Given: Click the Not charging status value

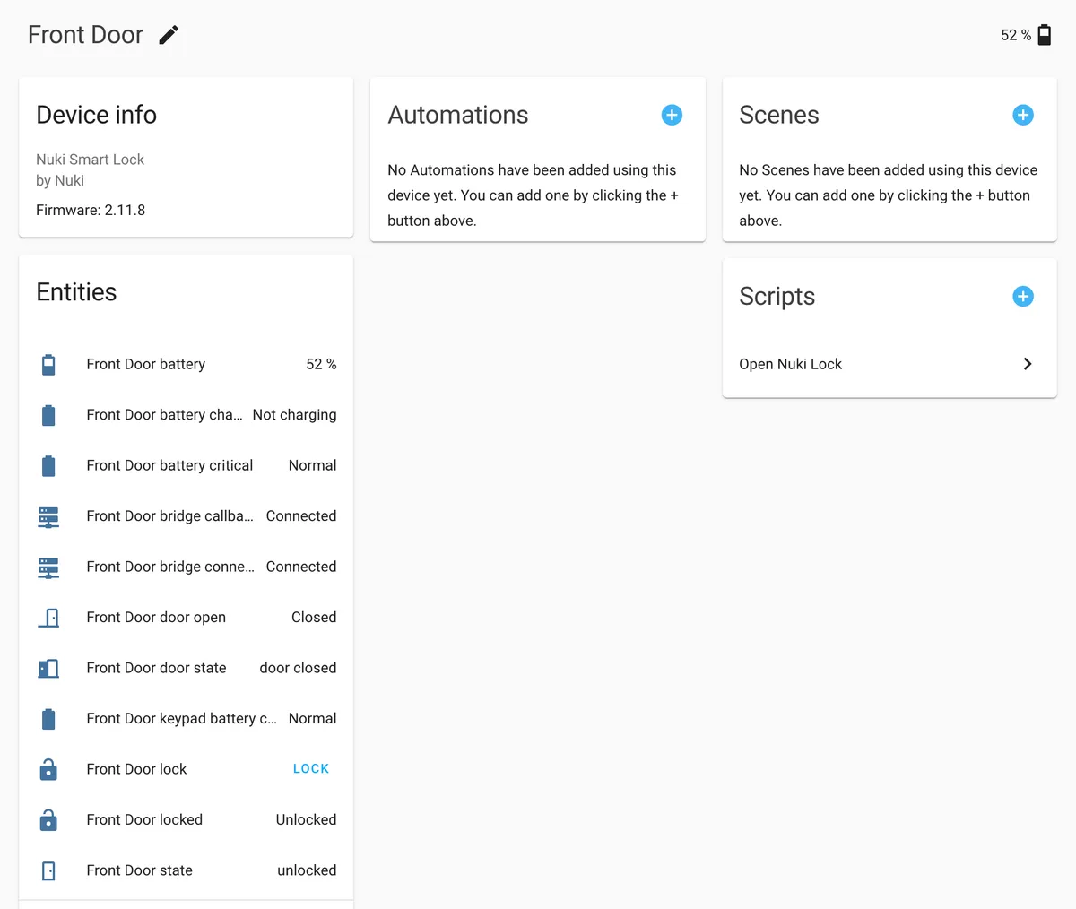Looking at the screenshot, I should point(294,415).
